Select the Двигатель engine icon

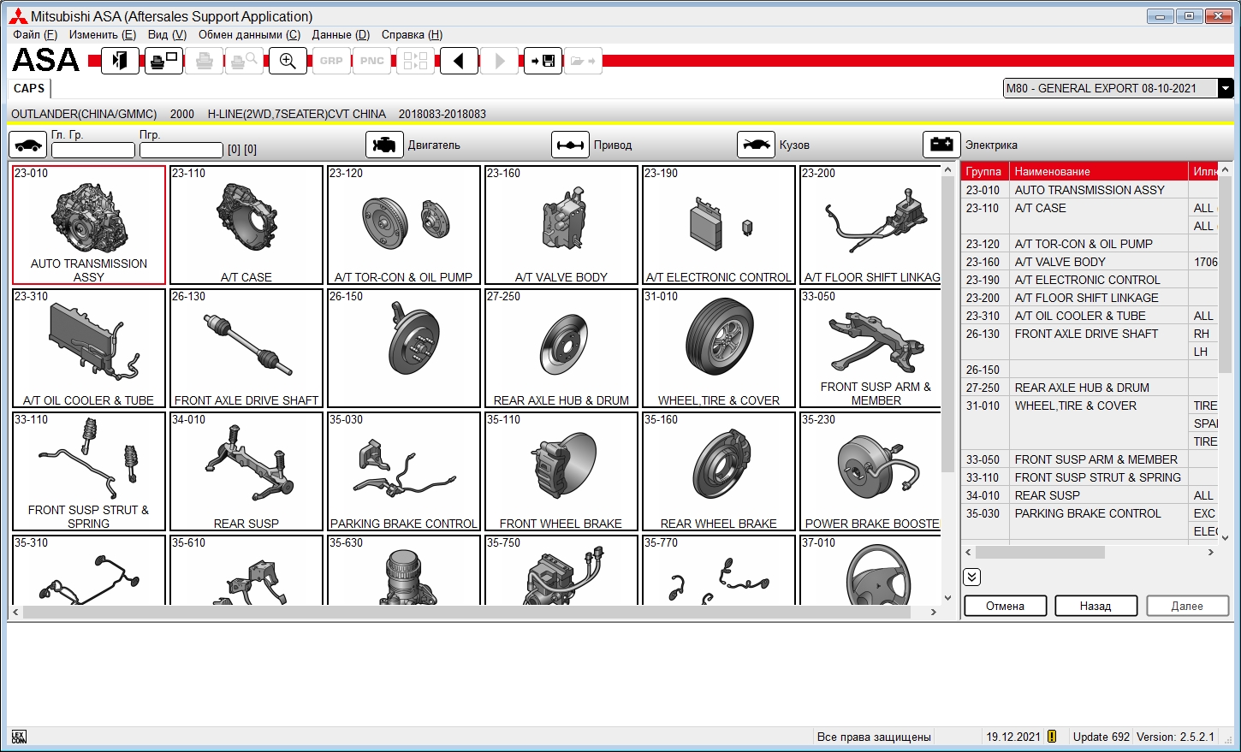tap(384, 145)
